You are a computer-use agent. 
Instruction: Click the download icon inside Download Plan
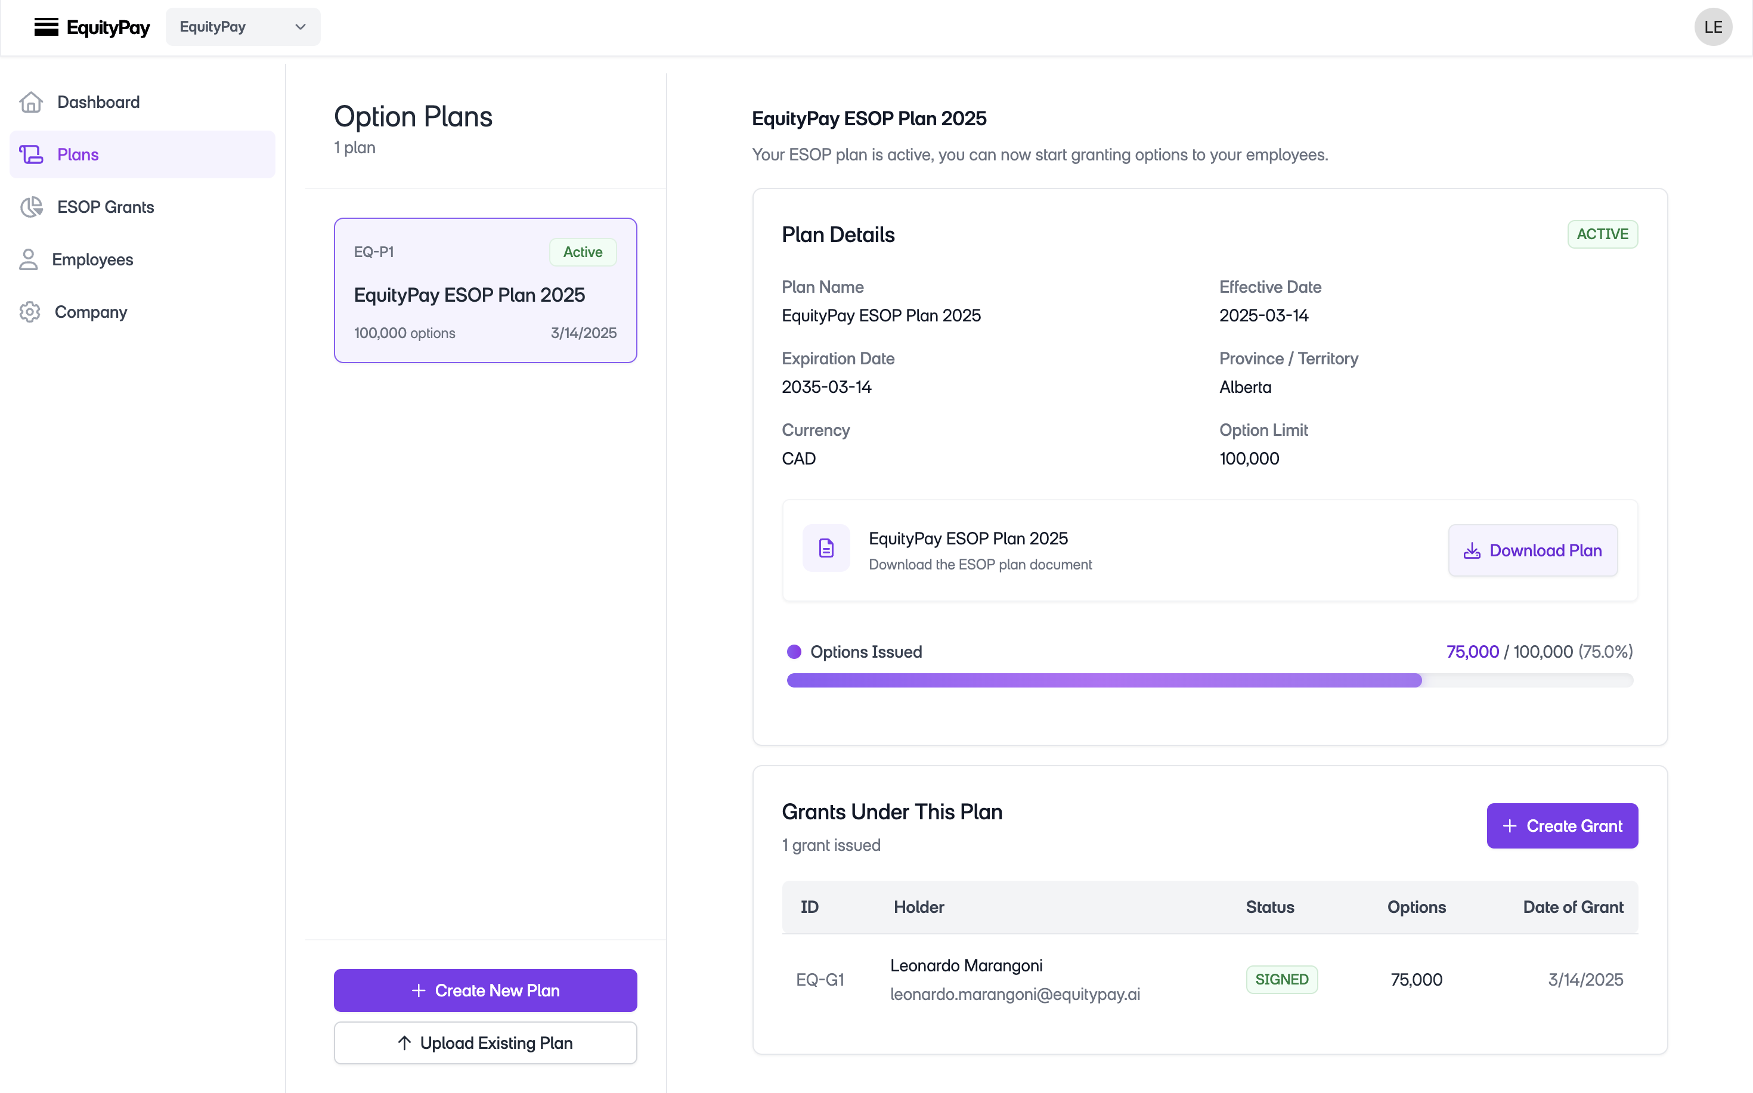click(1473, 550)
